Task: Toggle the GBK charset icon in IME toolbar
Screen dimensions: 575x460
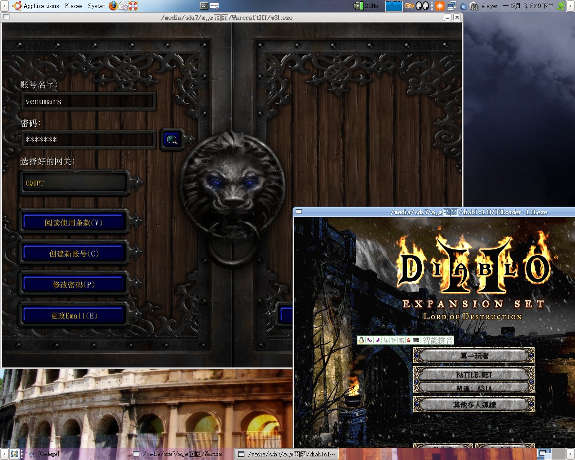Action: tap(385, 341)
